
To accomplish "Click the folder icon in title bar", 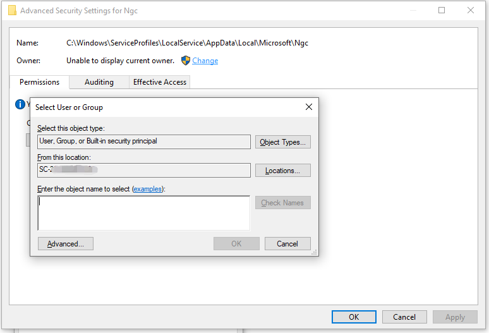I will (x=12, y=10).
